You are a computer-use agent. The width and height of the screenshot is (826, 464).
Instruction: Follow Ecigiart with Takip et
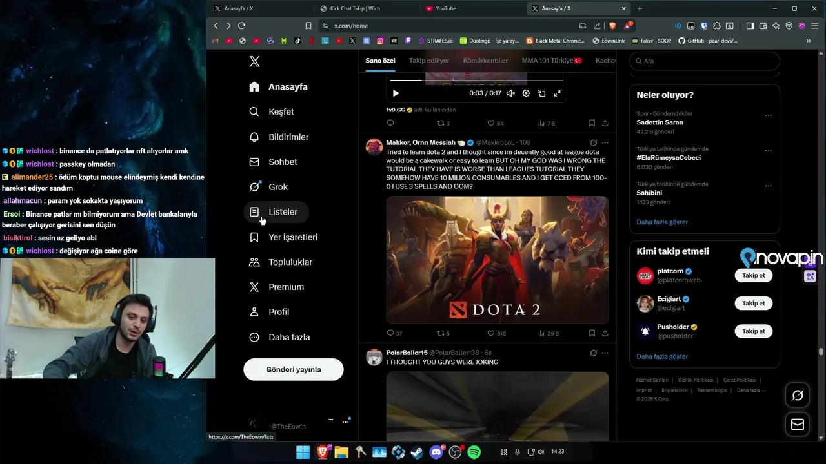click(x=753, y=303)
